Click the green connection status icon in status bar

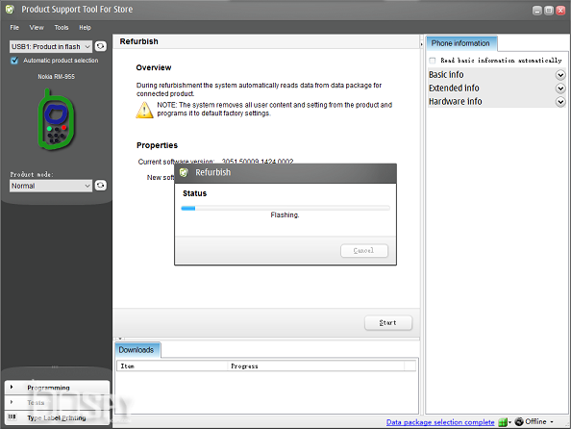point(503,422)
